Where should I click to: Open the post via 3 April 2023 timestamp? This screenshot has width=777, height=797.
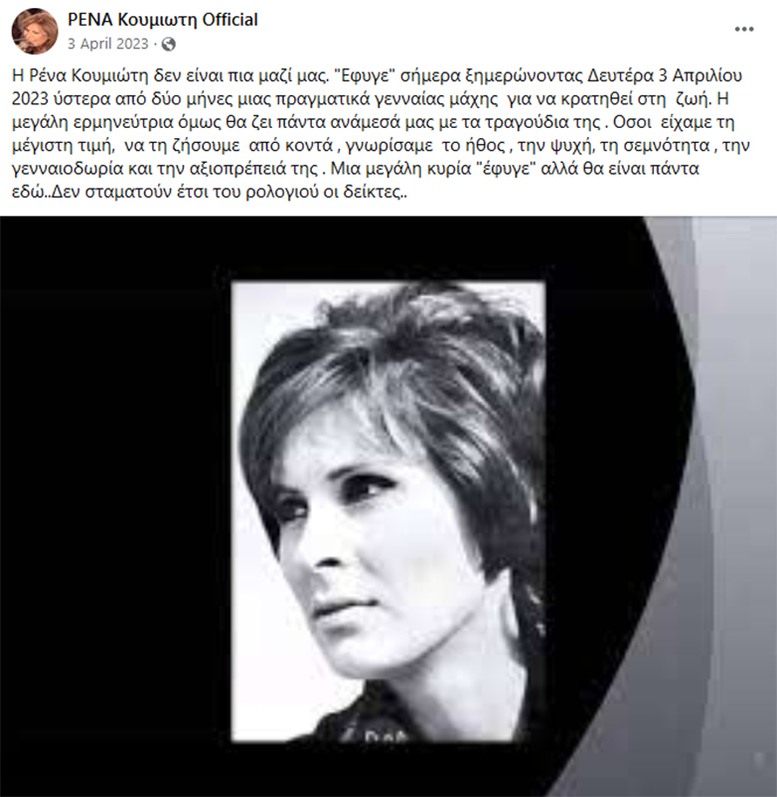pyautogui.click(x=108, y=44)
